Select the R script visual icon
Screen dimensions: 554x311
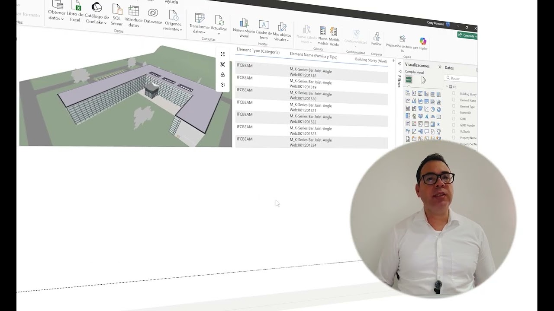[438, 124]
